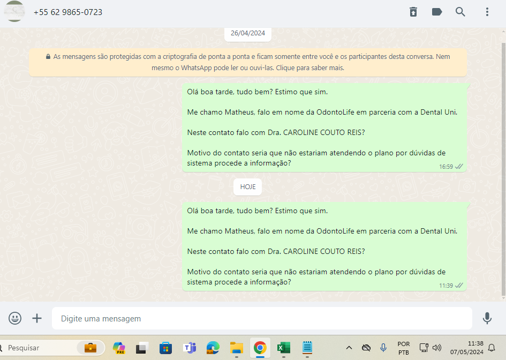Click the encryption notice to learn more
This screenshot has height=360, width=506.
(248, 62)
